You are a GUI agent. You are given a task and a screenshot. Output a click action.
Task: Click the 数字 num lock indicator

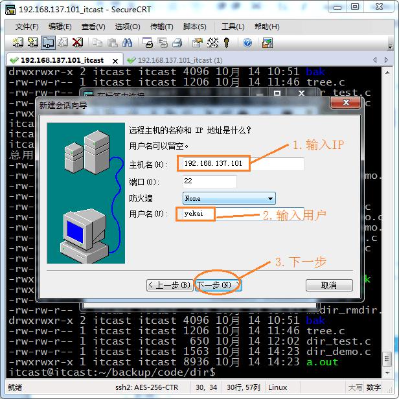[x=374, y=387]
